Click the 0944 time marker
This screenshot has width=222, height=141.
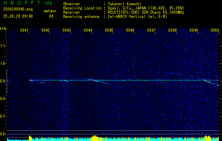pos(88,30)
